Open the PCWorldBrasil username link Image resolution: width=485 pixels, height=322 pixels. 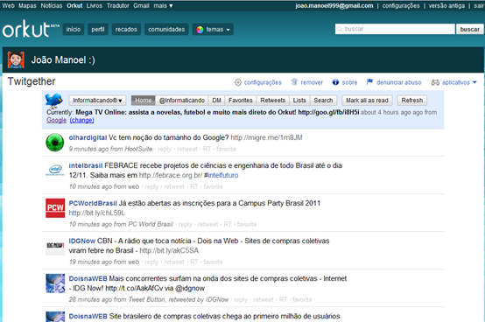[x=93, y=203]
